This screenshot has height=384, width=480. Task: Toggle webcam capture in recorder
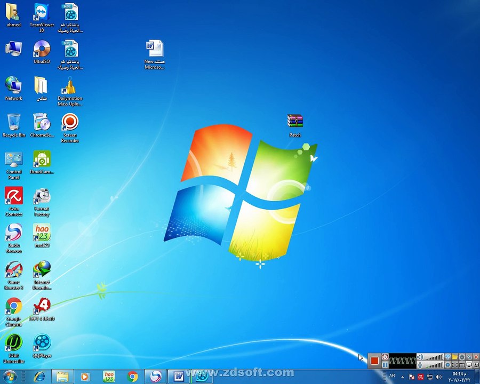[x=448, y=365]
